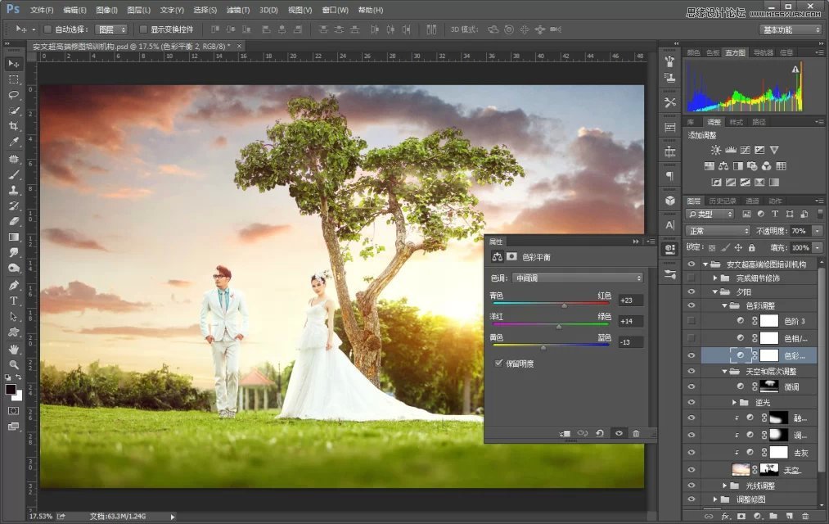829x524 pixels.
Task: Add a Hue/Saturation adjustment layer
Action: [x=710, y=165]
